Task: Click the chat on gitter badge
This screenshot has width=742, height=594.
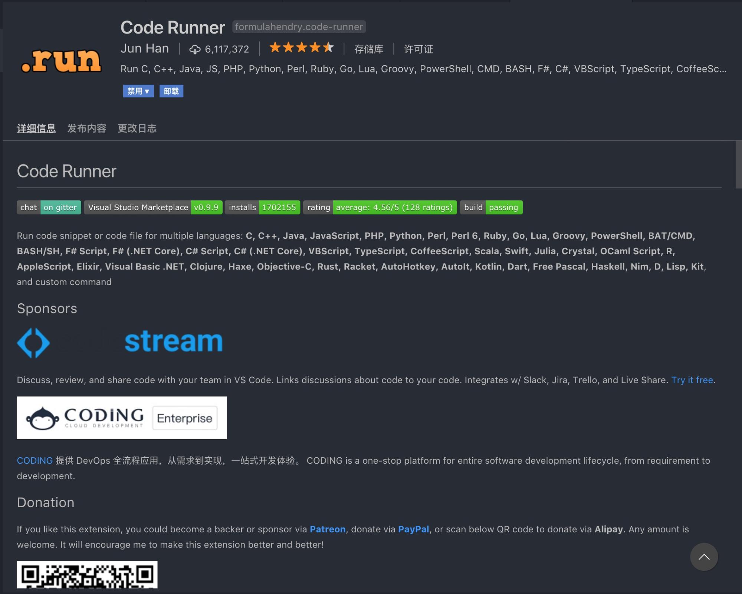Action: pos(49,208)
